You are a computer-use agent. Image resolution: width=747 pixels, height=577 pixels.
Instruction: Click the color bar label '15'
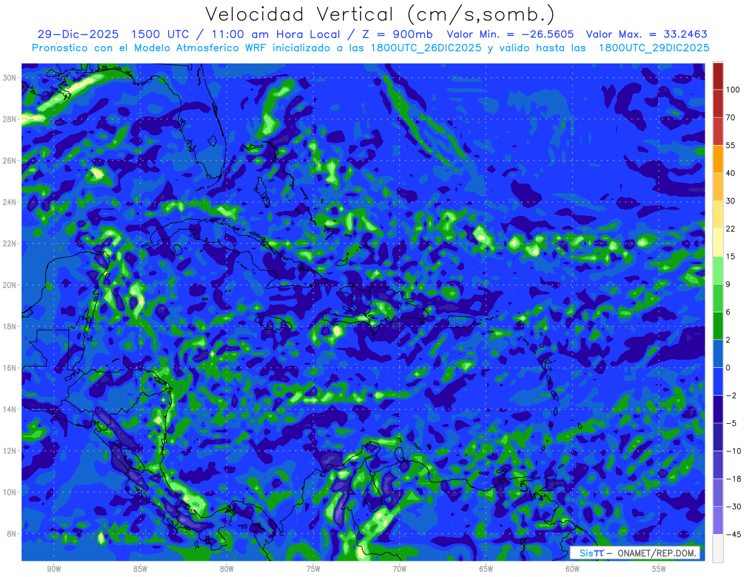coord(731,256)
